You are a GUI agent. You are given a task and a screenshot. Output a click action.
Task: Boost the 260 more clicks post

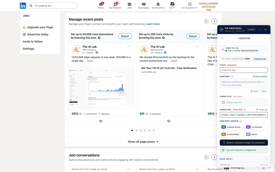point(193,36)
